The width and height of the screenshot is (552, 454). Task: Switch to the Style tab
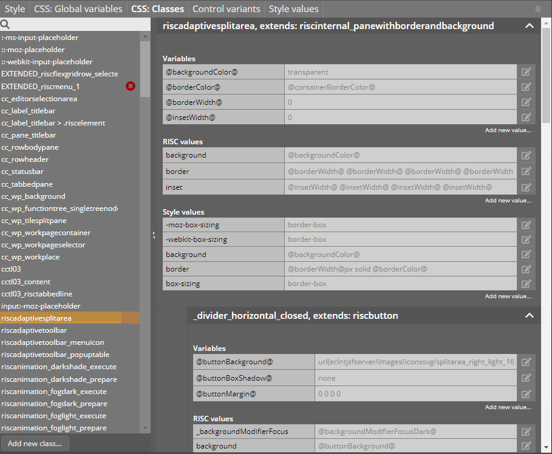15,9
